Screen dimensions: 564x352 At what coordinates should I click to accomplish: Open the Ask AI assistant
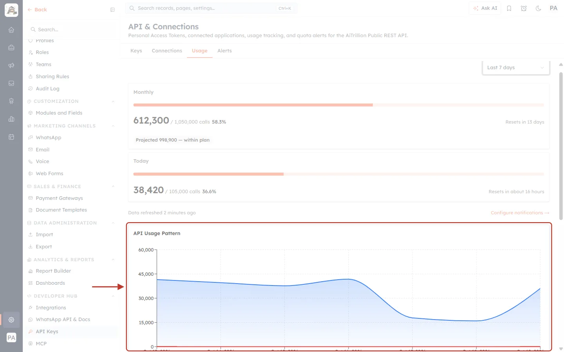[485, 8]
